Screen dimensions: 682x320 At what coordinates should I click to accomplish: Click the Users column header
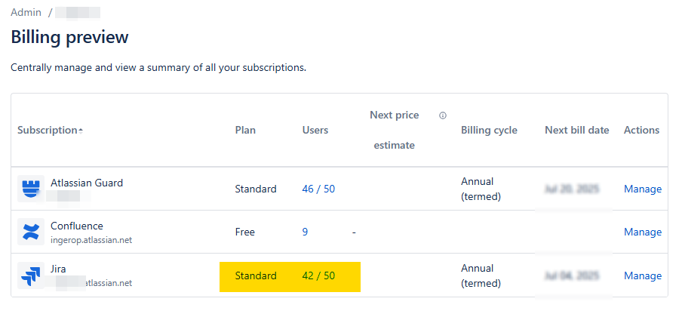tap(315, 130)
